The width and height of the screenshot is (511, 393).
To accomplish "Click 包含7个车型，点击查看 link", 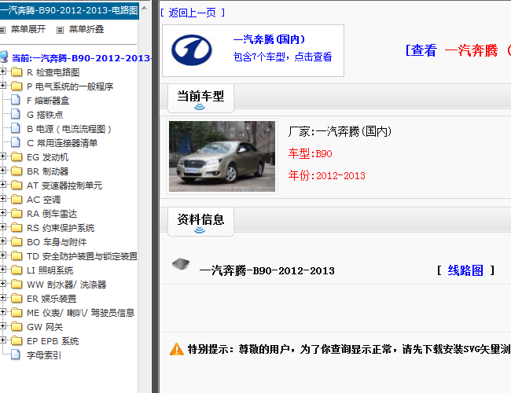I will pos(282,57).
